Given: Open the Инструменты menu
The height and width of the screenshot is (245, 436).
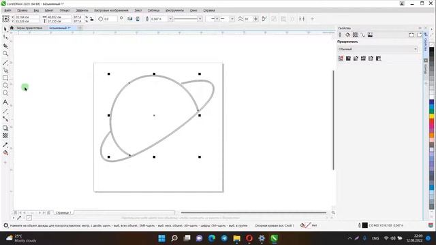Looking at the screenshot, I should point(174,10).
